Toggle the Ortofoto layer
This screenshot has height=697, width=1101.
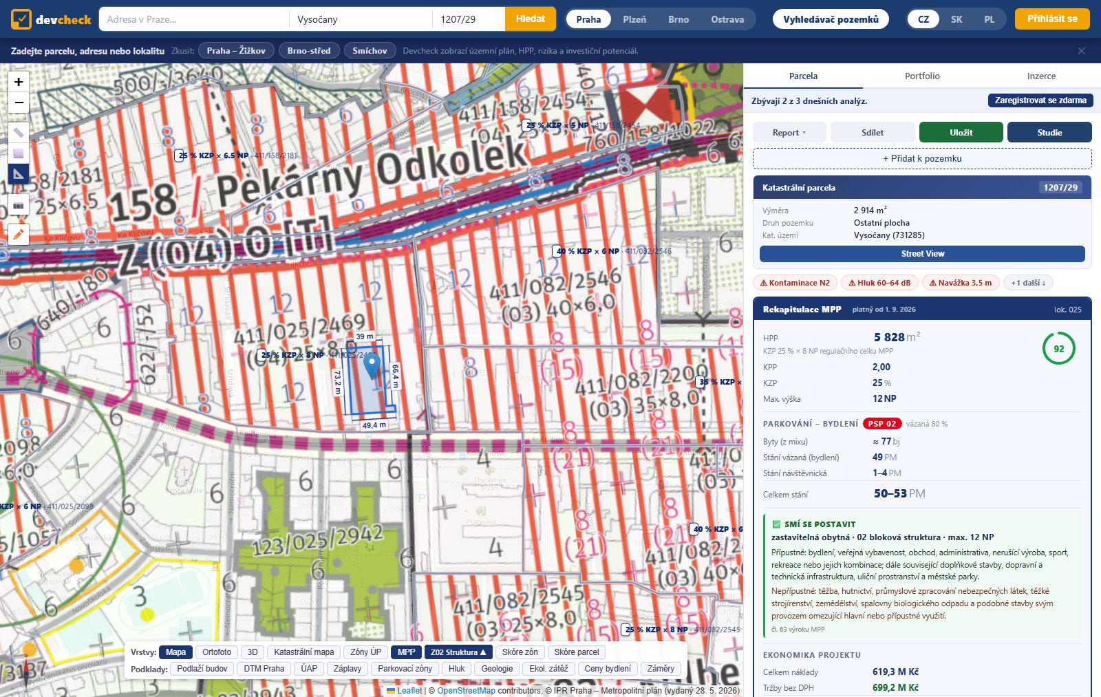coord(217,652)
